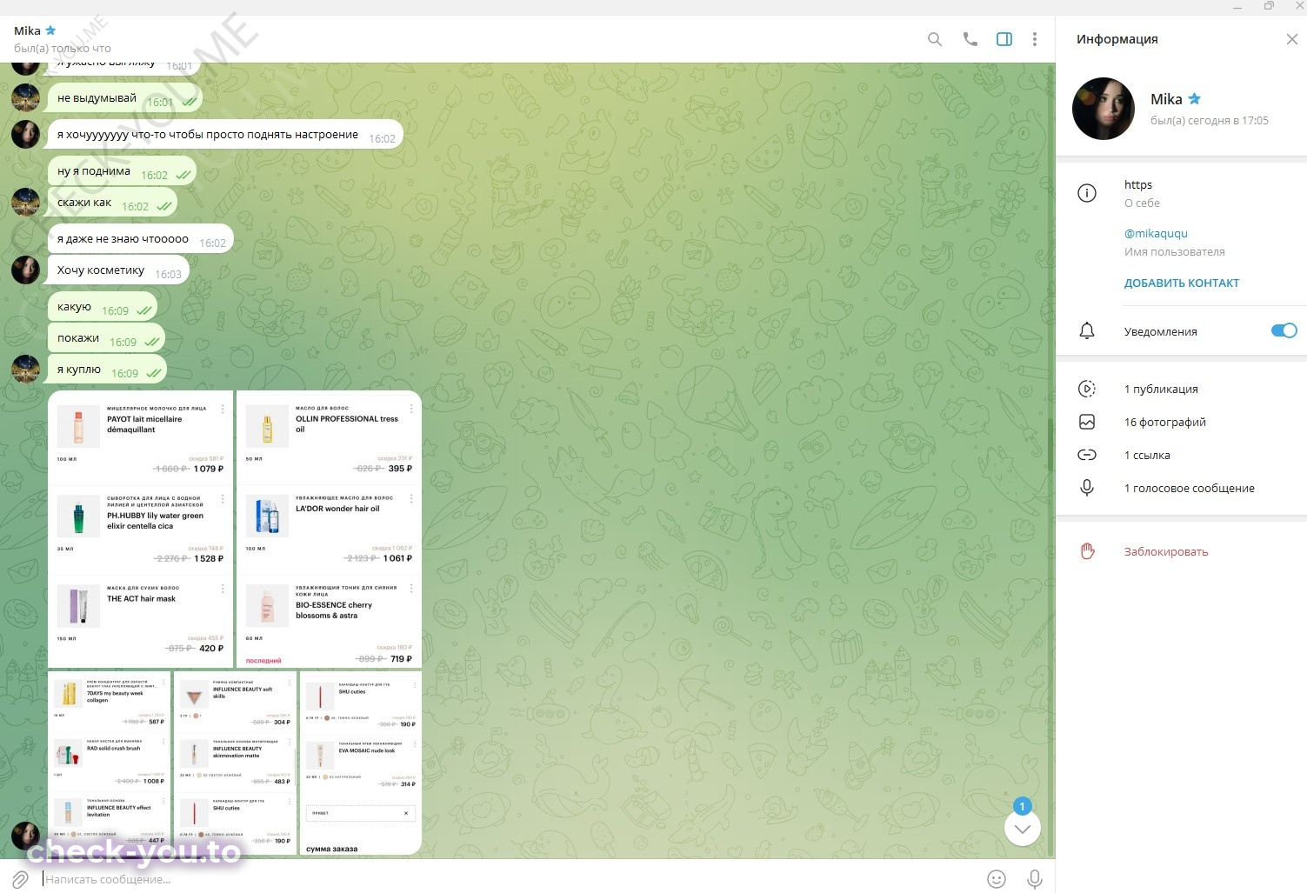This screenshot has width=1307, height=893.
Task: Open Mika's profile photo in info panel
Action: point(1104,109)
